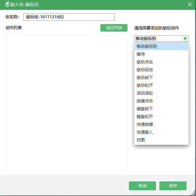Screen dimensions: 196x196
Task: Select the 鼠标松开 action
Action: (161, 85)
